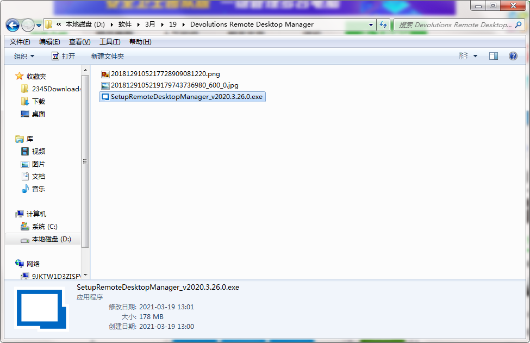
Task: Open the more view options arrow
Action: [475, 56]
